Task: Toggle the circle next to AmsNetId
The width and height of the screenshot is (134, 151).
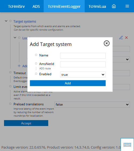Action: pyautogui.click(x=36, y=63)
